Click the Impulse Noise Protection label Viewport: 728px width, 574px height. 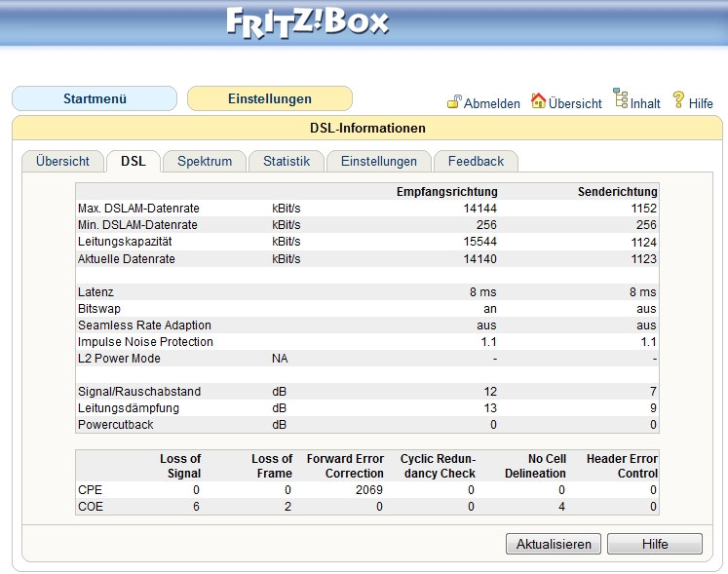(x=145, y=342)
